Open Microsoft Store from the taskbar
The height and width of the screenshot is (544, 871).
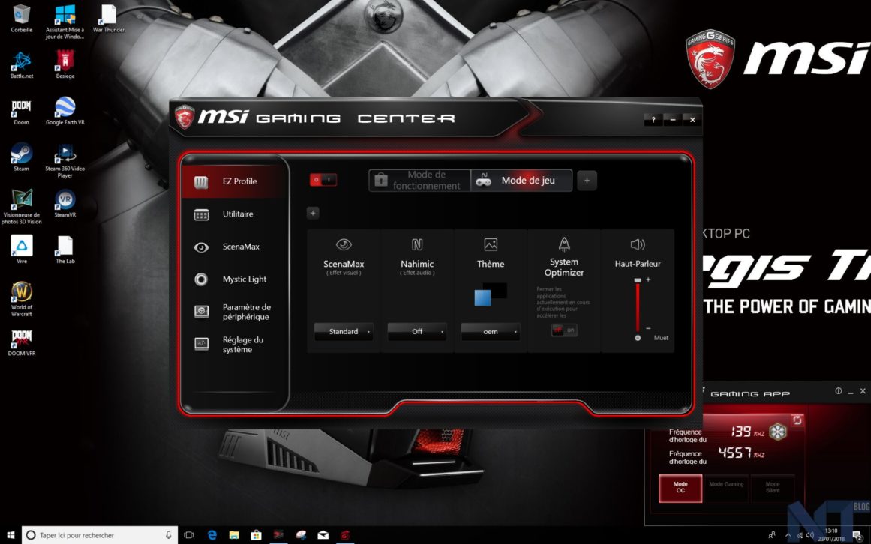tap(256, 534)
